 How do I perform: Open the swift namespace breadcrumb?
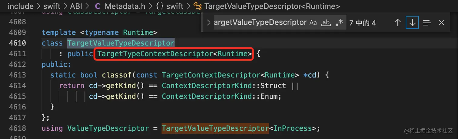(175, 6)
